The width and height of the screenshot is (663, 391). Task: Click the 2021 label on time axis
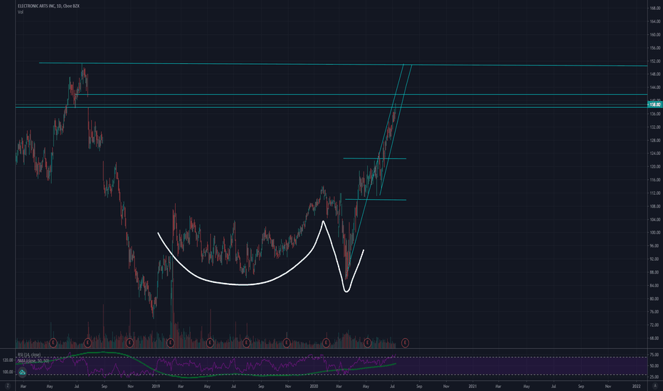point(473,386)
